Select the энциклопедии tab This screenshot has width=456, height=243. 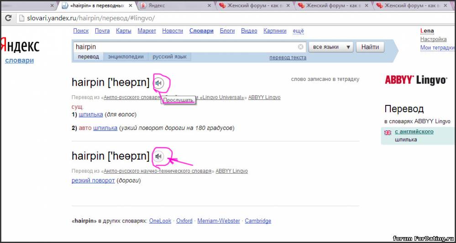point(126,57)
